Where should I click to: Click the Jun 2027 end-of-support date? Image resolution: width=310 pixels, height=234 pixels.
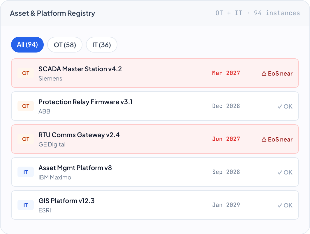click(x=226, y=139)
